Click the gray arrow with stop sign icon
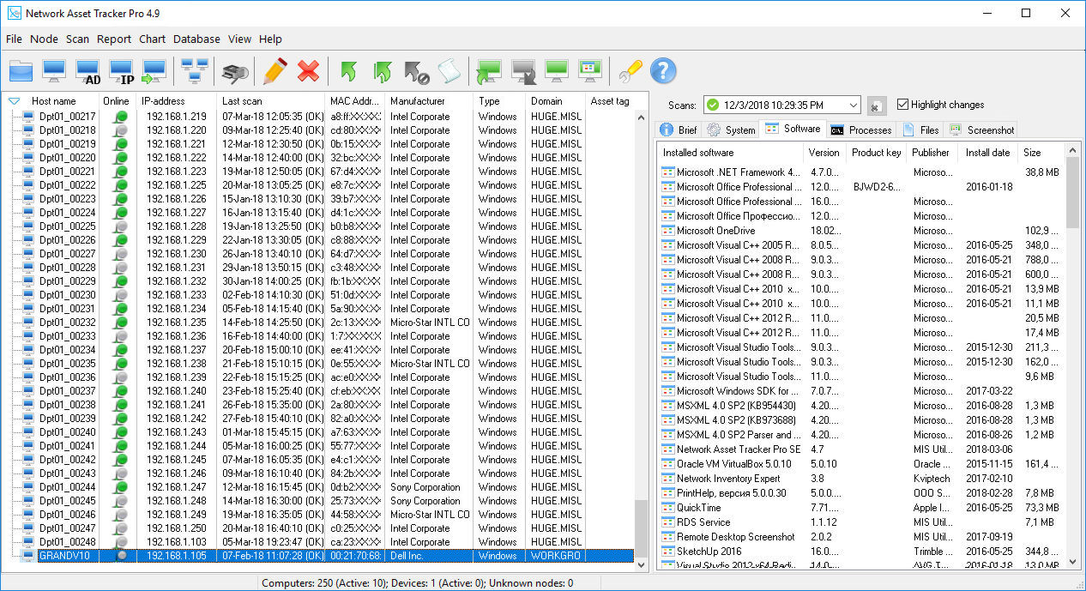The width and height of the screenshot is (1086, 591). point(416,71)
